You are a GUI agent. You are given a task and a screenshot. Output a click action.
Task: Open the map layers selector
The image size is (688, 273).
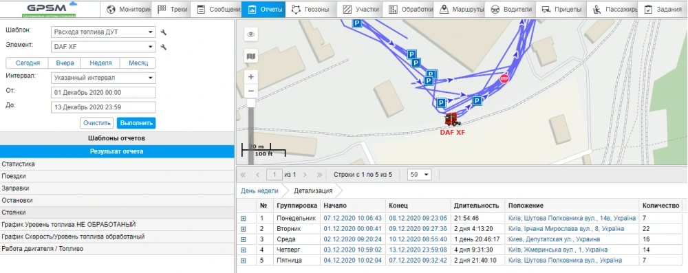[x=251, y=56]
